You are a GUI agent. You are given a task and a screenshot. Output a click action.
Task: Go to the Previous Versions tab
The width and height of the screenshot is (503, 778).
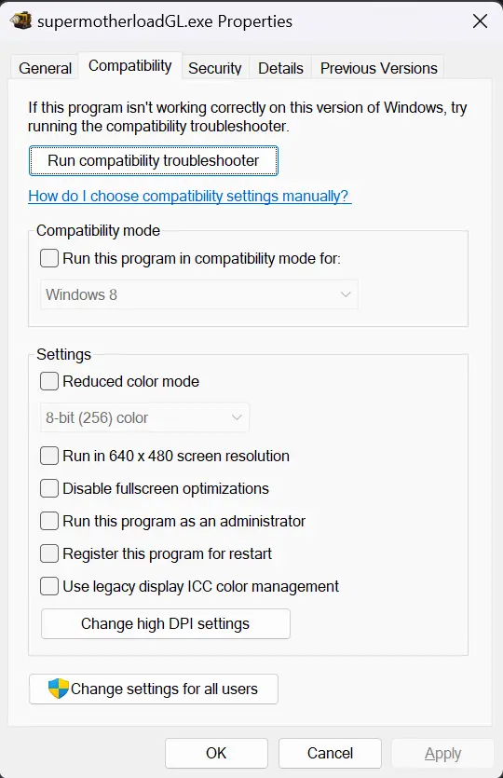(x=378, y=68)
